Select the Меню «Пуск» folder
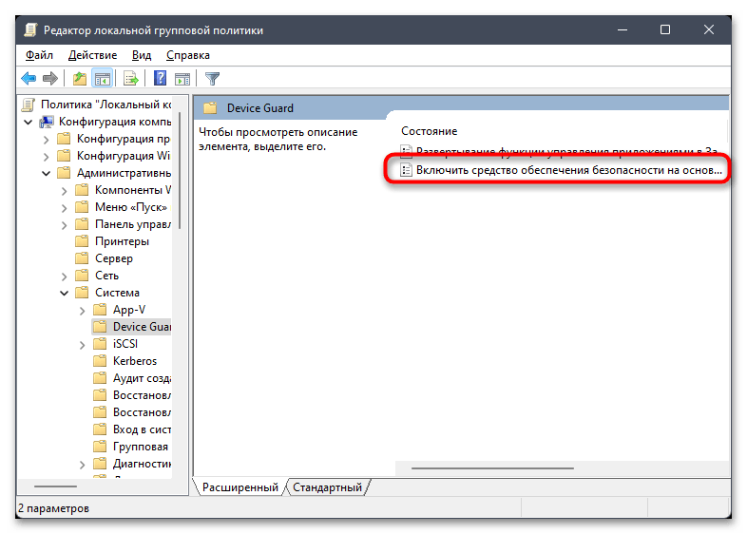747x534 pixels. [x=122, y=207]
